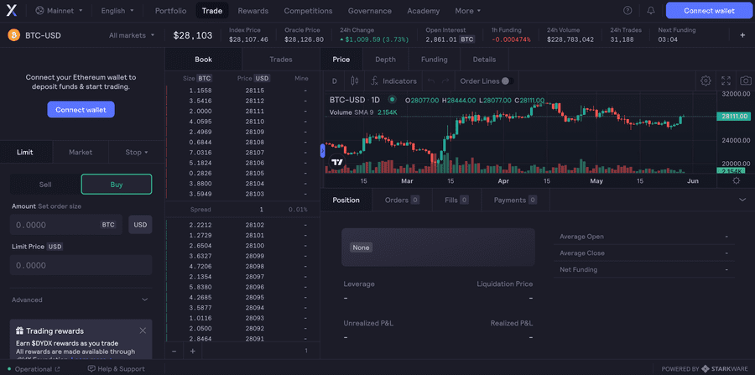Select the Sell side
This screenshot has height=375, width=755.
45,185
